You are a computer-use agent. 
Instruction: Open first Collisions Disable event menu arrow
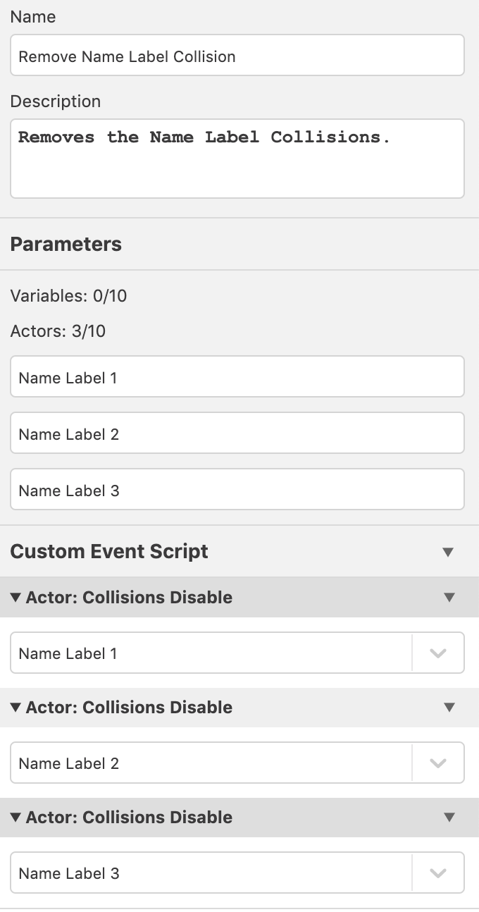[449, 598]
